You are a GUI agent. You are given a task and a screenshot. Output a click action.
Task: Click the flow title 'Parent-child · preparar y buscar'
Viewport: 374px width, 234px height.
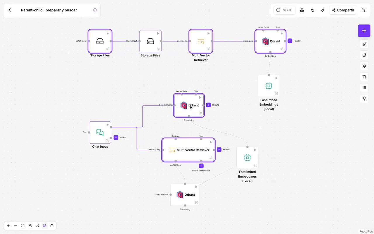49,10
